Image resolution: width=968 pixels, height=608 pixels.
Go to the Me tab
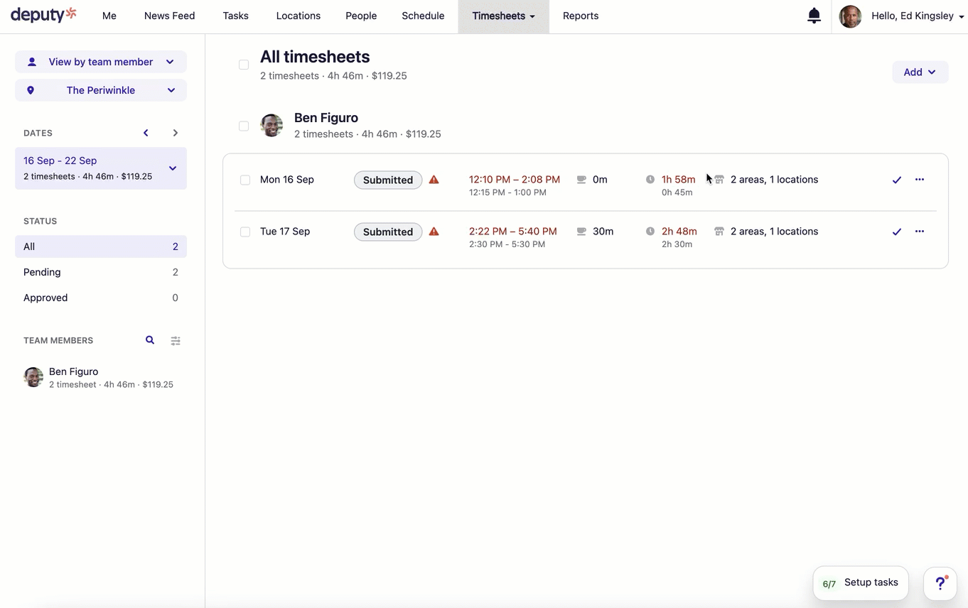(109, 16)
